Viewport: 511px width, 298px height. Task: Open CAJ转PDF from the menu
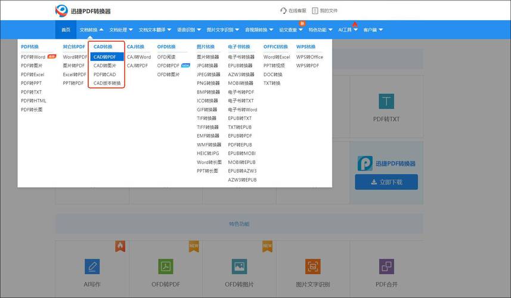click(x=138, y=66)
